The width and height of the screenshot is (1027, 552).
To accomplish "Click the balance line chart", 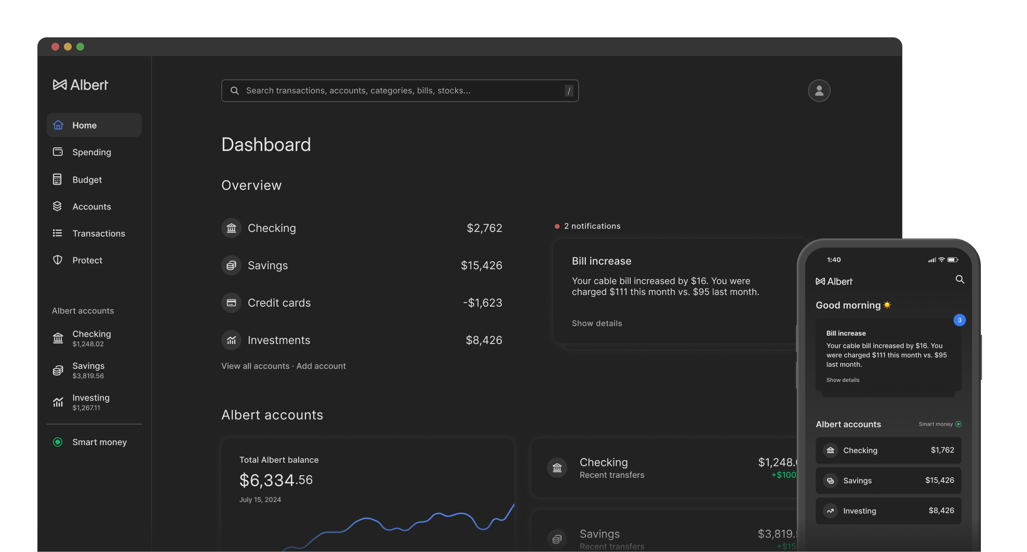I will (398, 527).
